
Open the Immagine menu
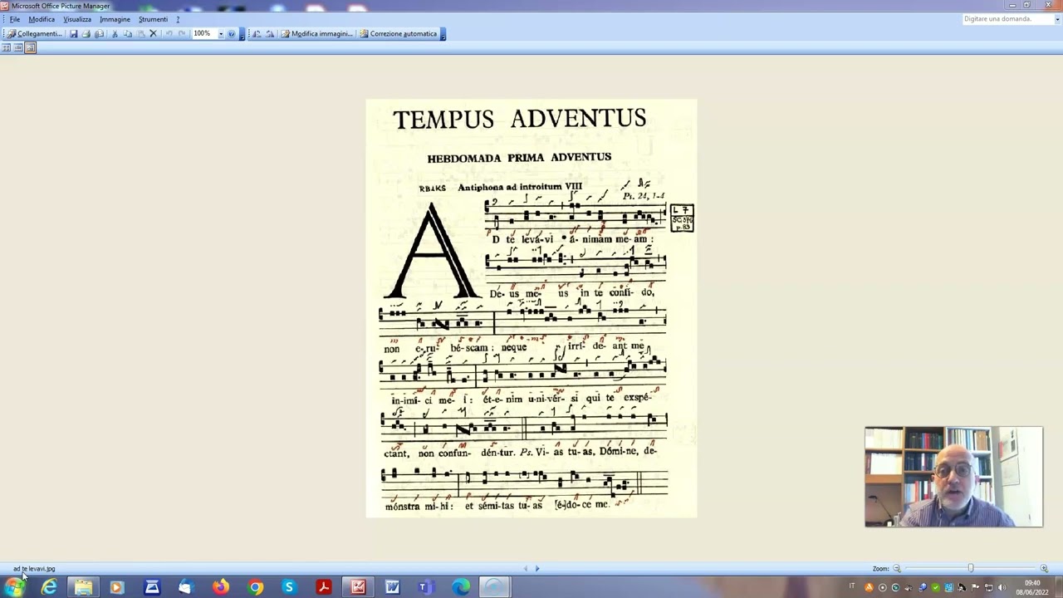(115, 19)
